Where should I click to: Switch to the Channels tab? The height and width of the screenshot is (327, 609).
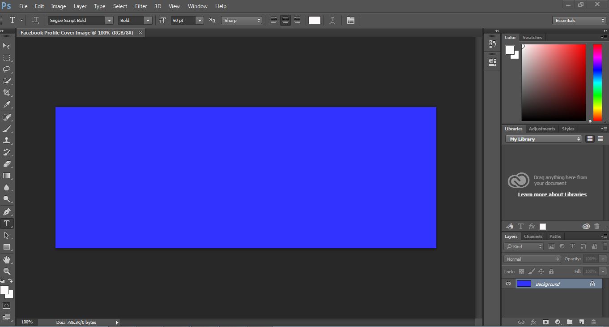[x=533, y=236]
